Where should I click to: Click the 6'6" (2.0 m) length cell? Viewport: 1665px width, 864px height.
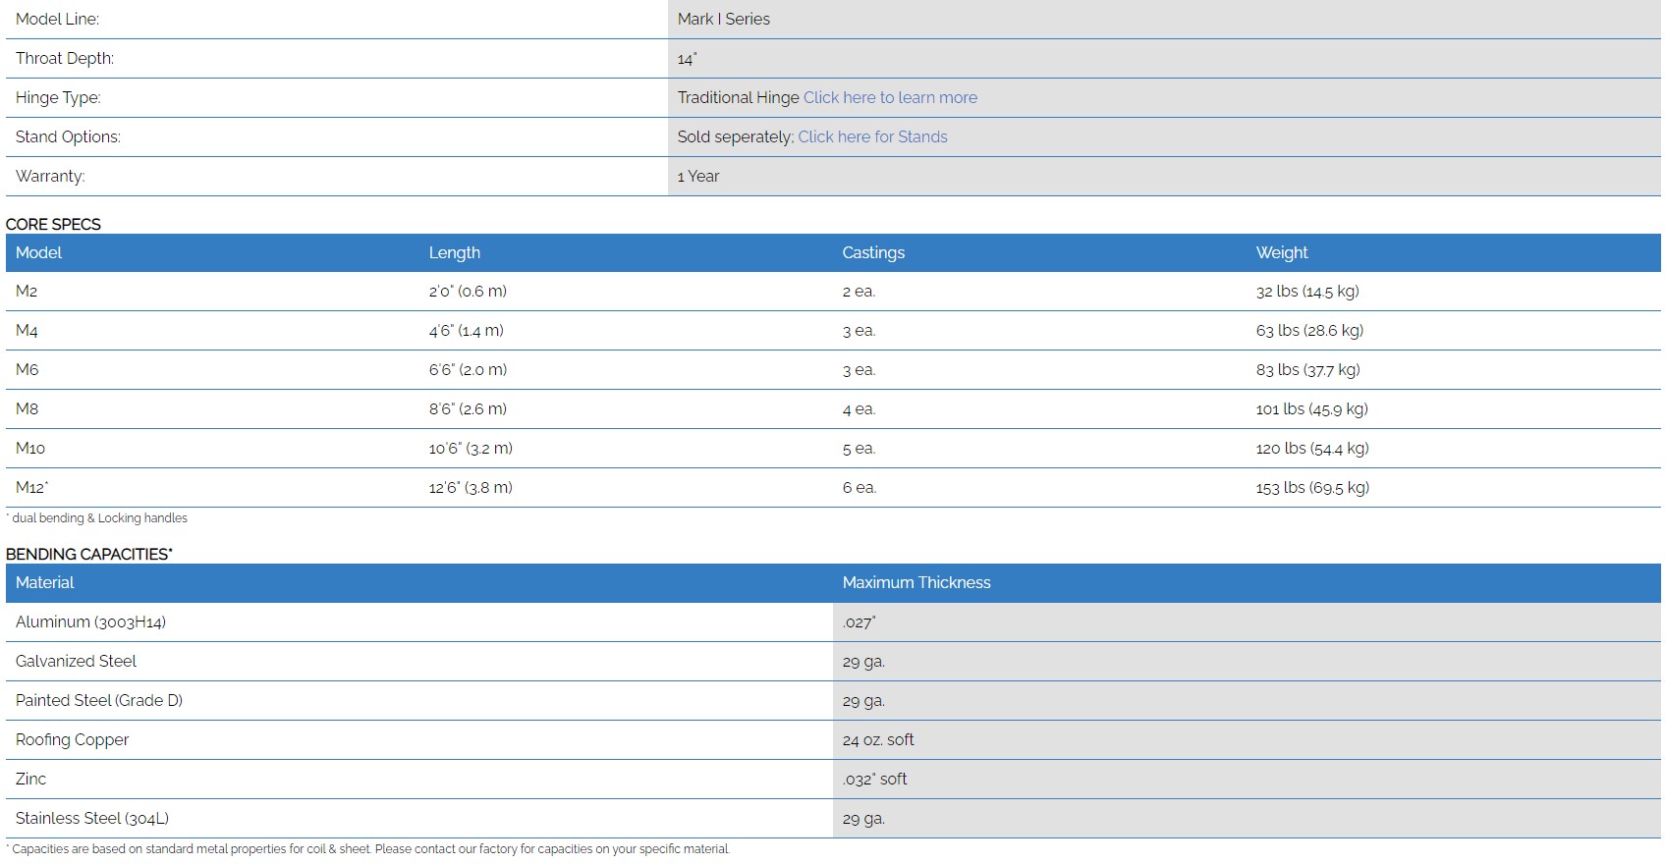pyautogui.click(x=468, y=369)
